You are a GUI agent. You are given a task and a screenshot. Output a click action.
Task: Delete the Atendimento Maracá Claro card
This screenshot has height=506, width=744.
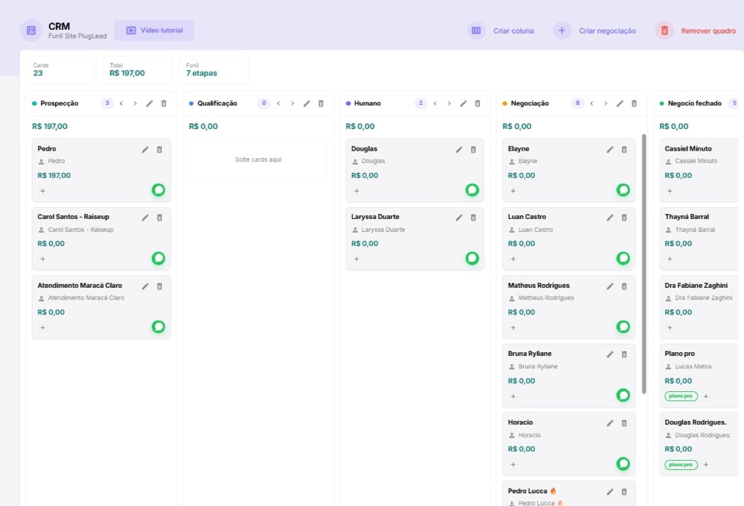click(x=159, y=286)
